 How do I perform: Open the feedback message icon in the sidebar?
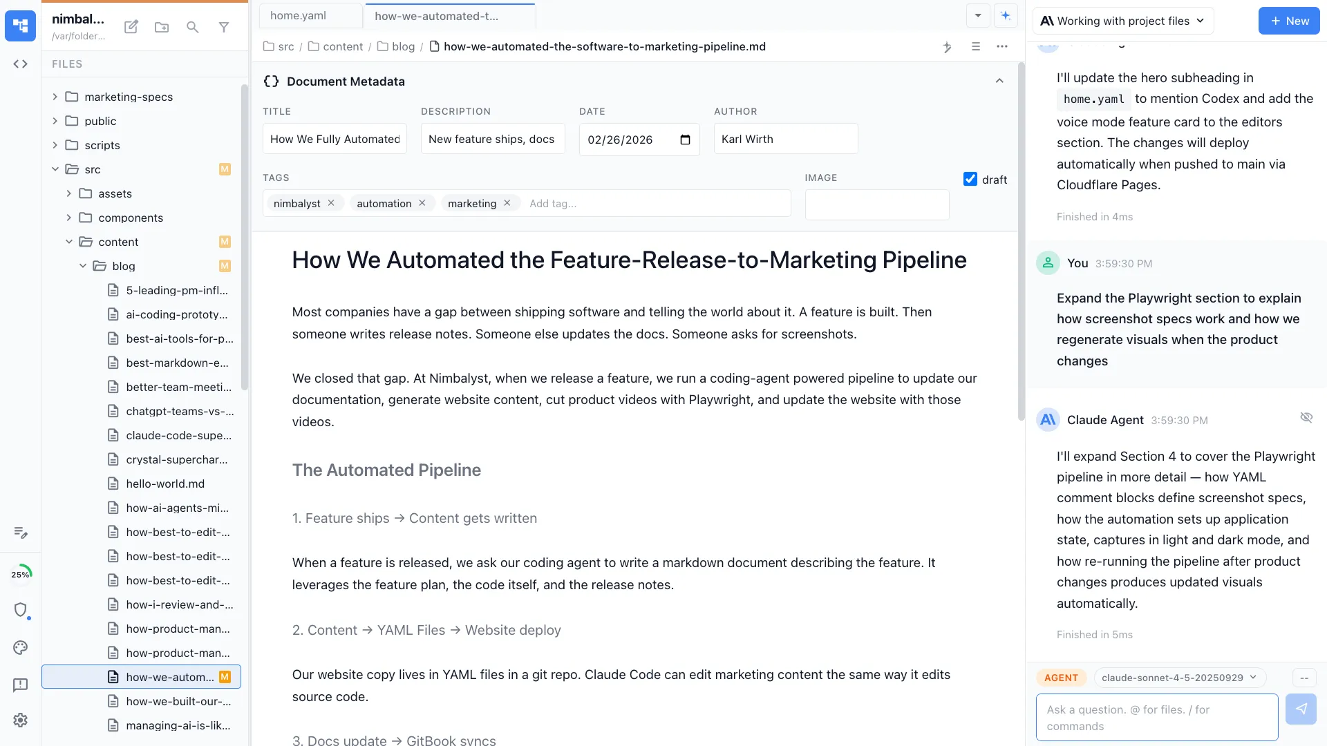[20, 685]
